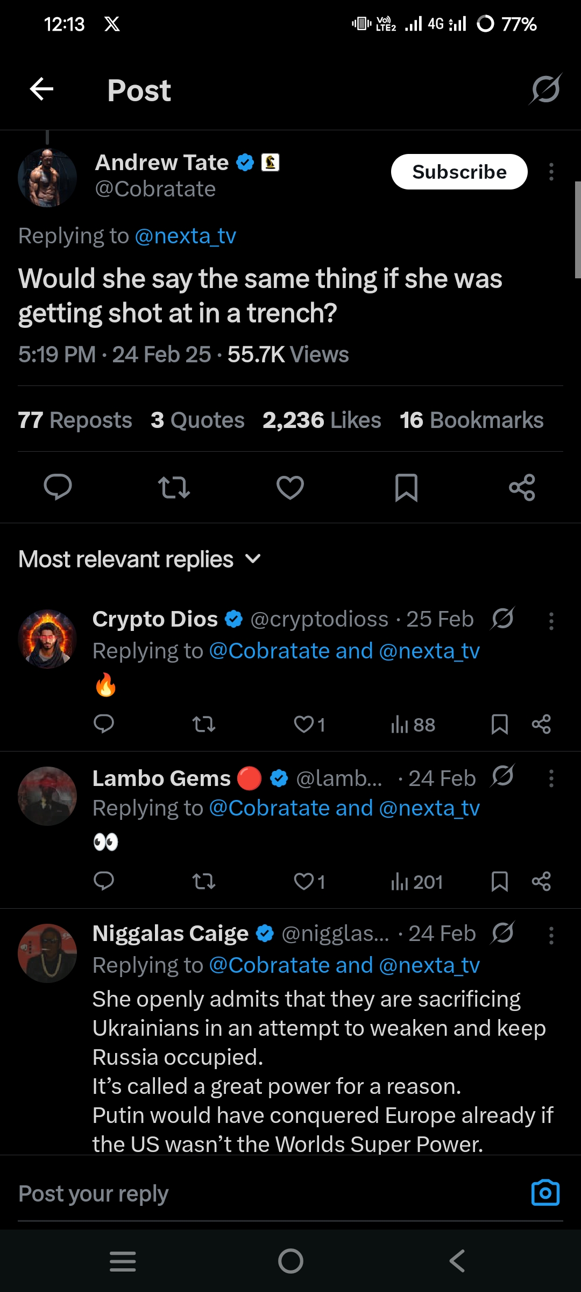Open more options for Andrew Tate's post
This screenshot has height=1292, width=581.
pos(551,172)
